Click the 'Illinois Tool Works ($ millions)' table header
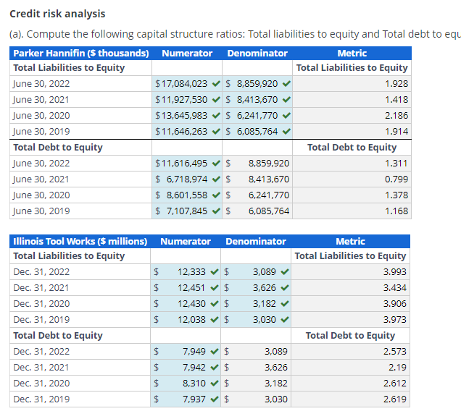The height and width of the screenshot is (419, 461). pyautogui.click(x=80, y=242)
